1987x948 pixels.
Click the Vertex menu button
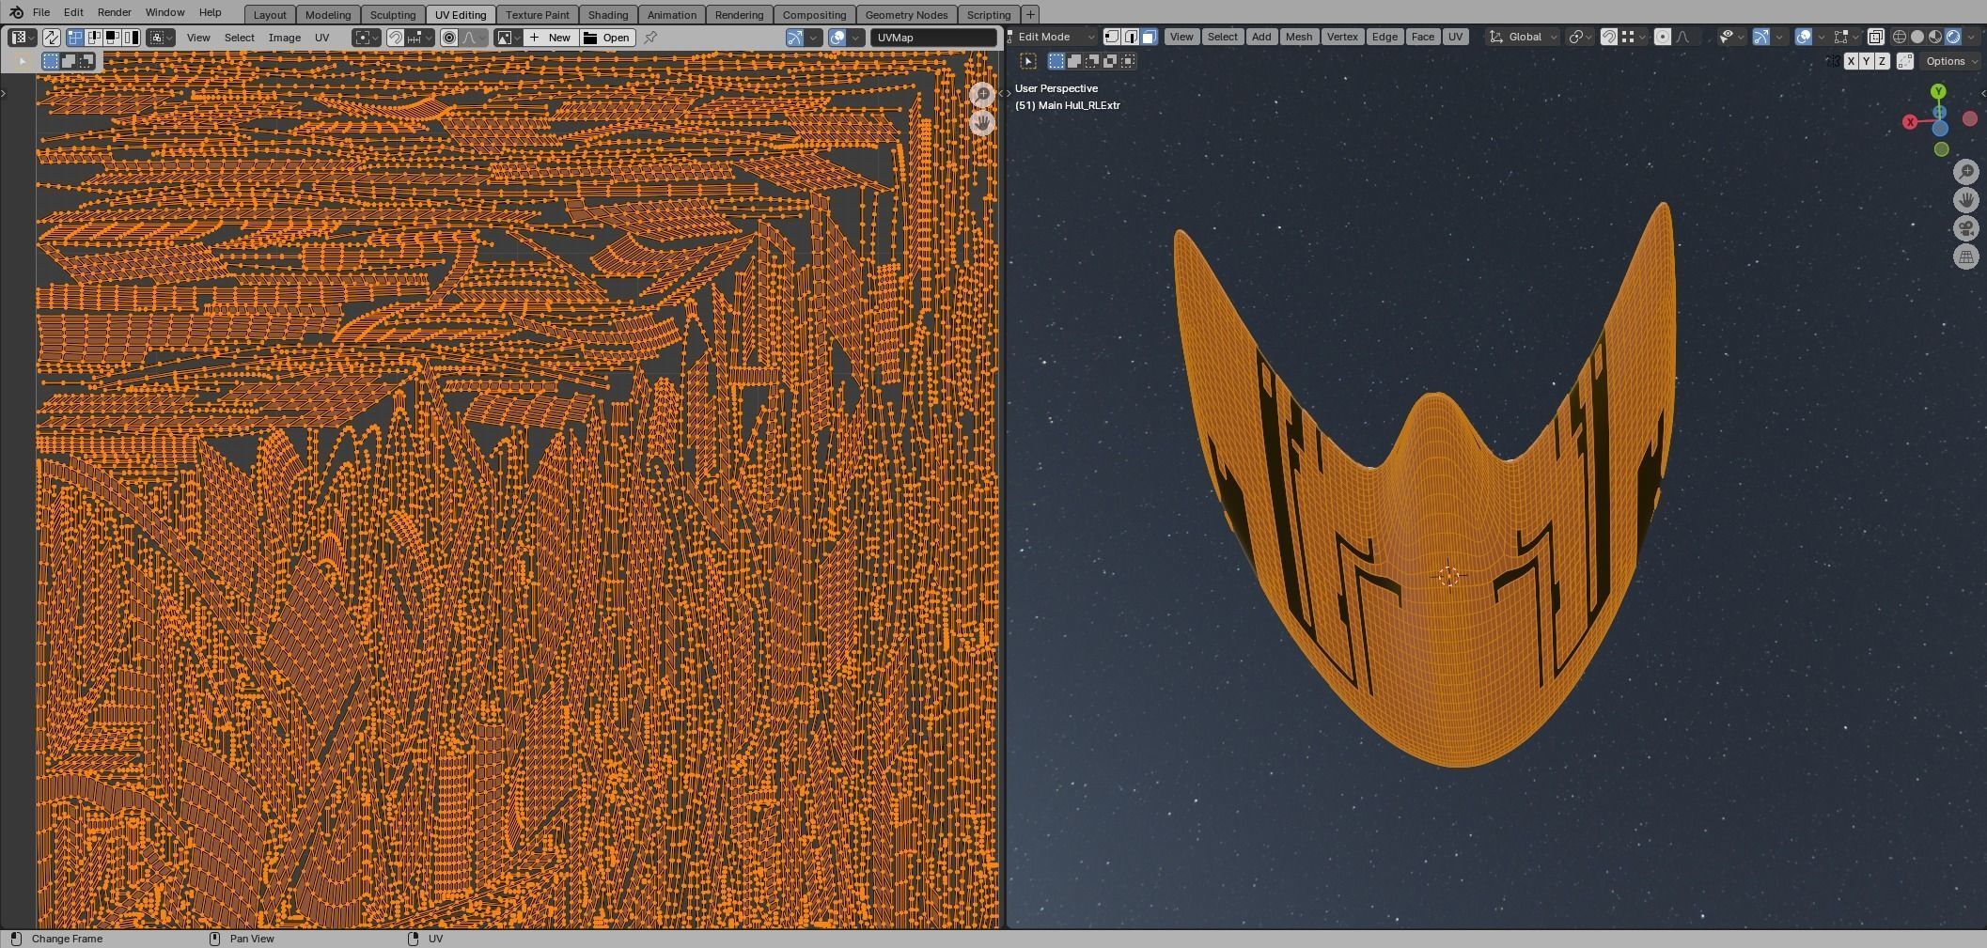[1342, 37]
